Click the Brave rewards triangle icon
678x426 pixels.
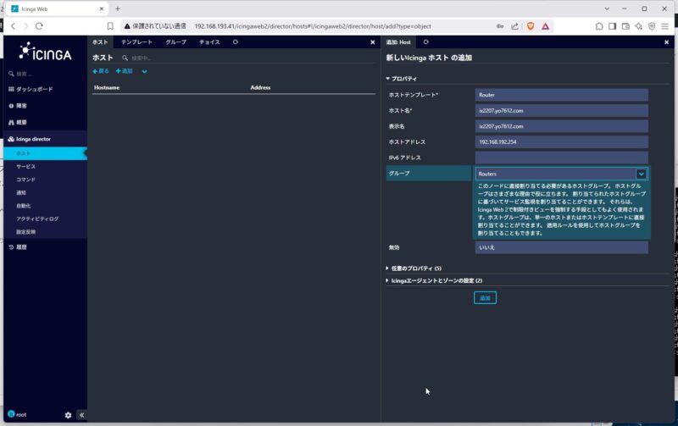pyautogui.click(x=545, y=26)
